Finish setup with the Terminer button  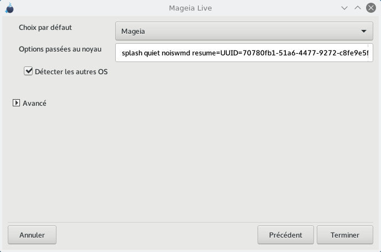(345, 235)
